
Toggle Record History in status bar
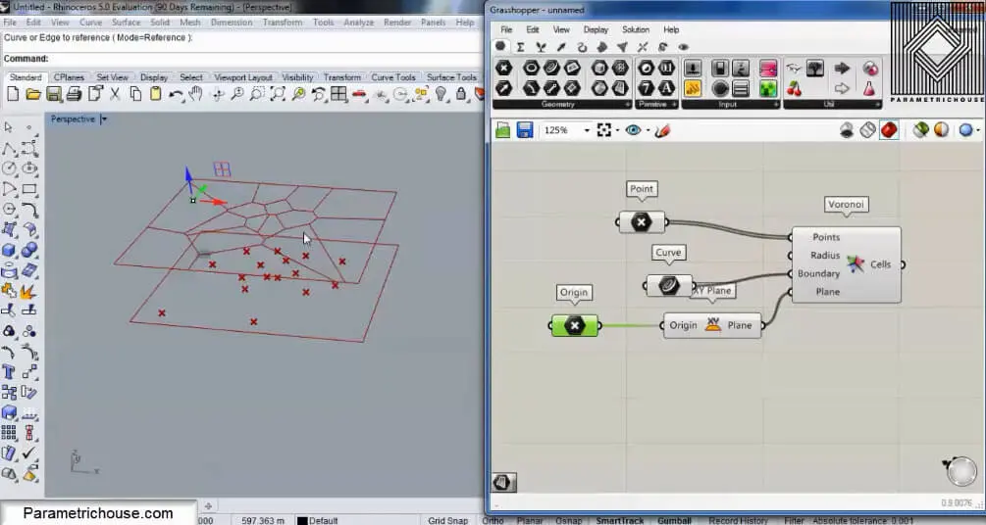(738, 521)
